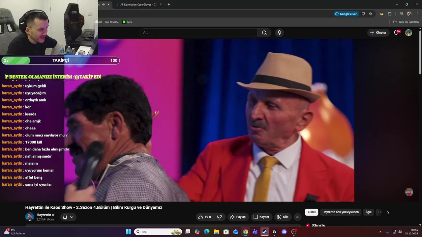Open the three-dot more actions menu
Screen dimensions: 422x237
pyautogui.click(x=298, y=217)
